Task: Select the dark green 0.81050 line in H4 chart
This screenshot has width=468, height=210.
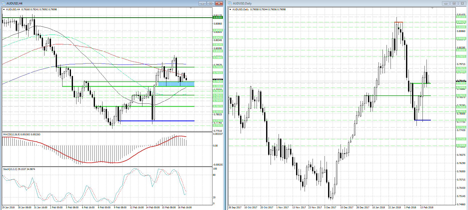Action: [x=107, y=17]
